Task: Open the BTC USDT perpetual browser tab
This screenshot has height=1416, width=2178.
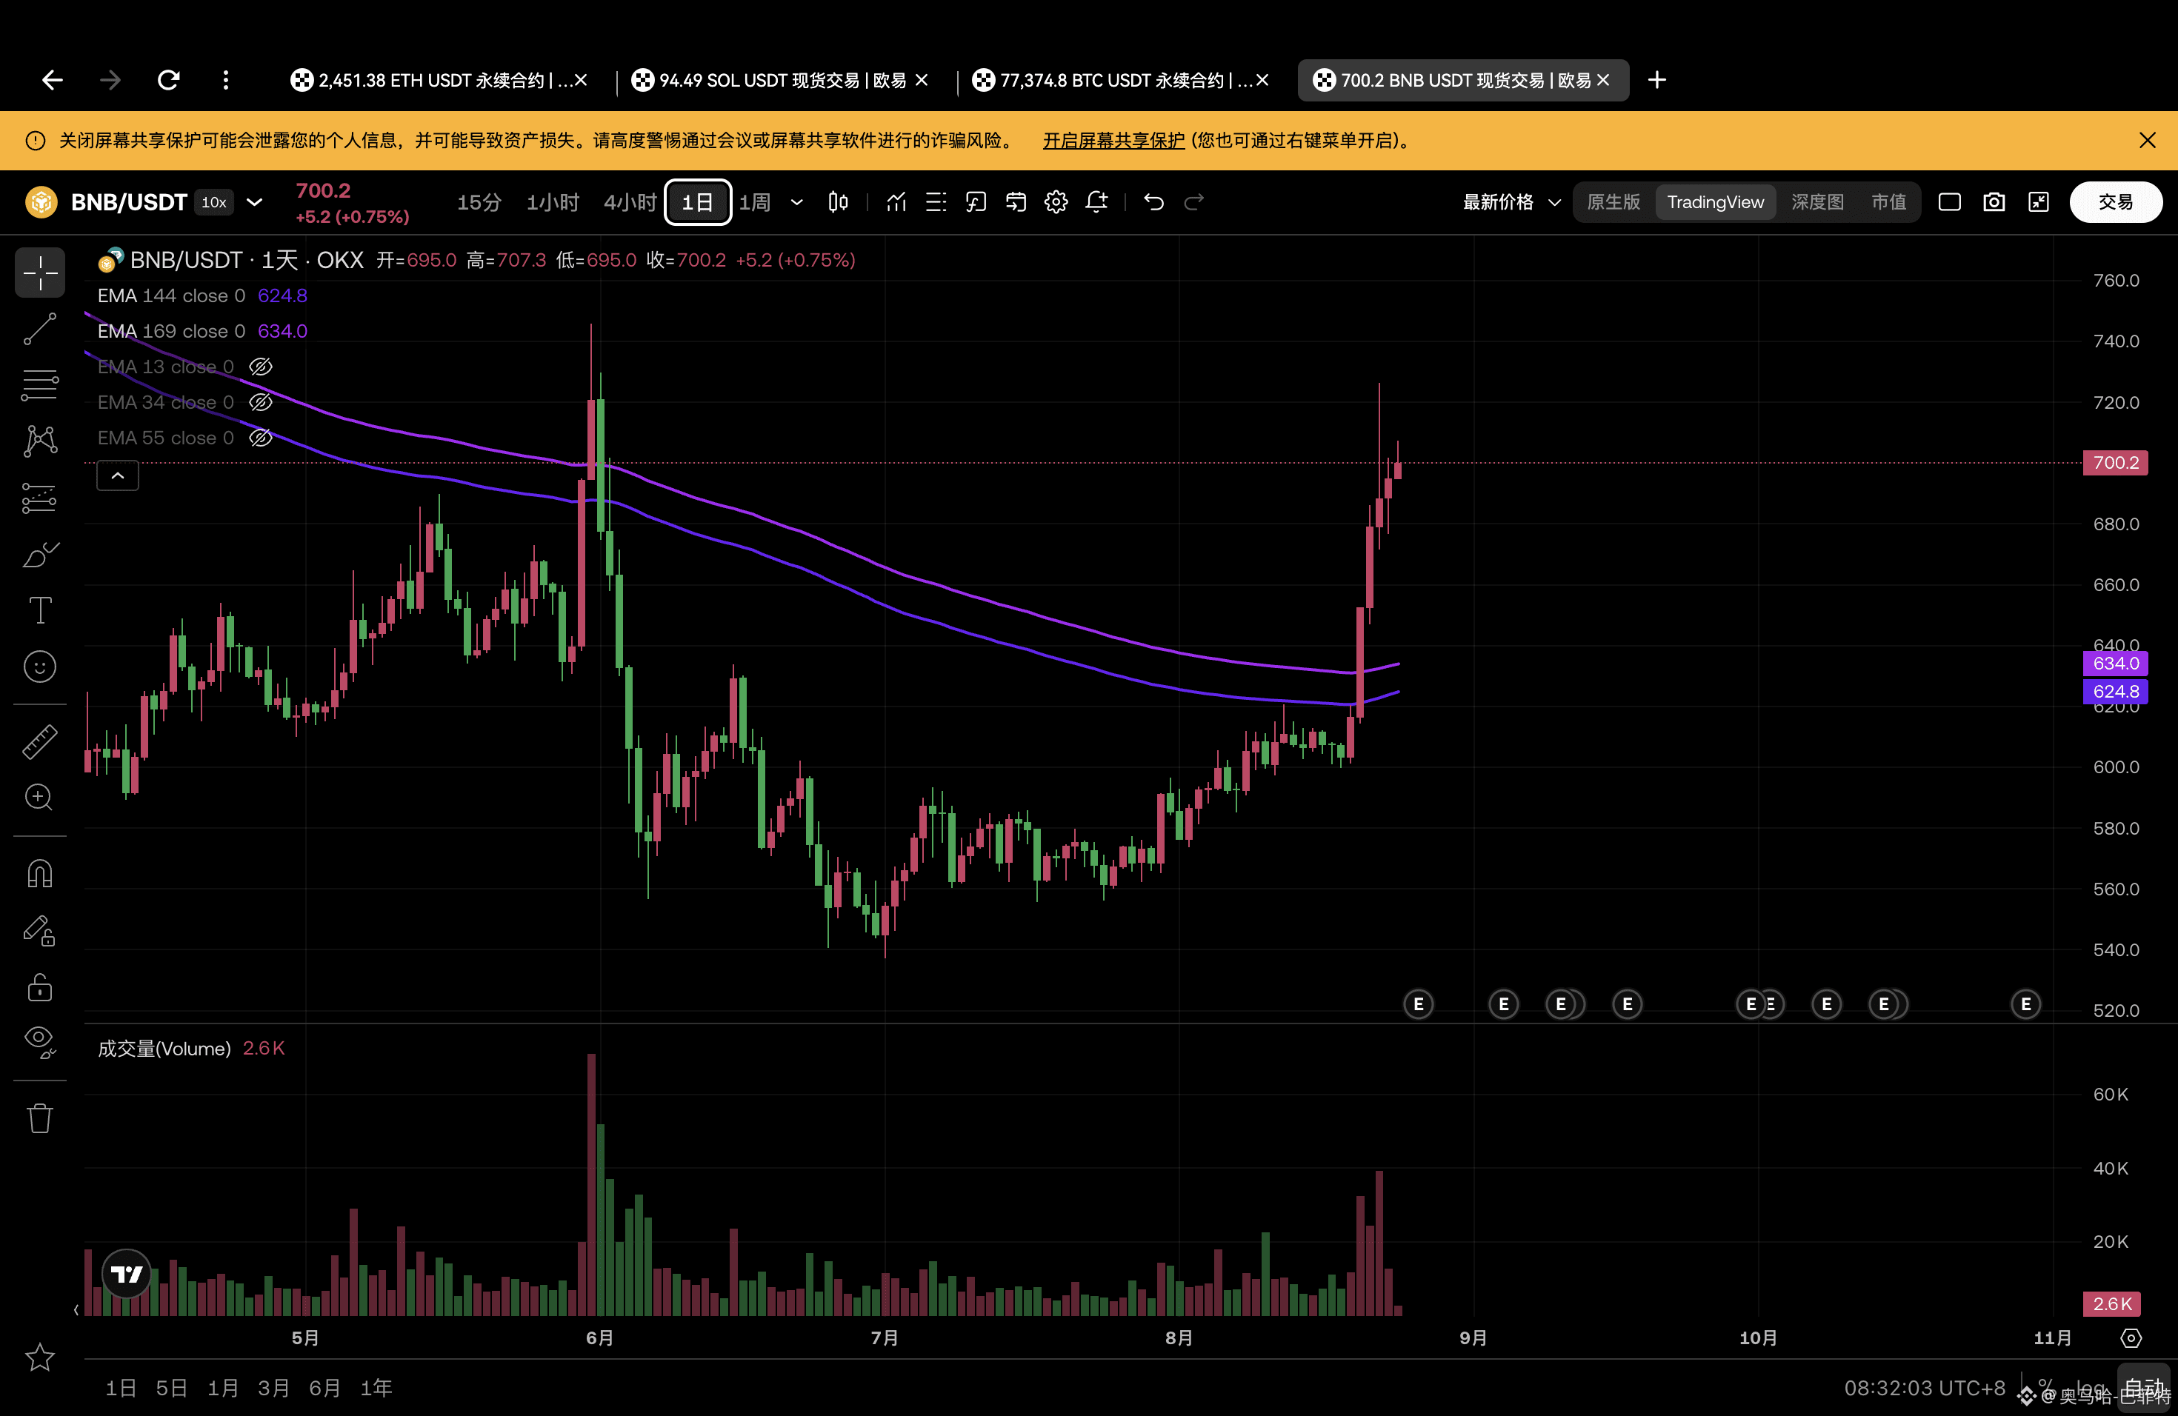Action: coord(1121,81)
